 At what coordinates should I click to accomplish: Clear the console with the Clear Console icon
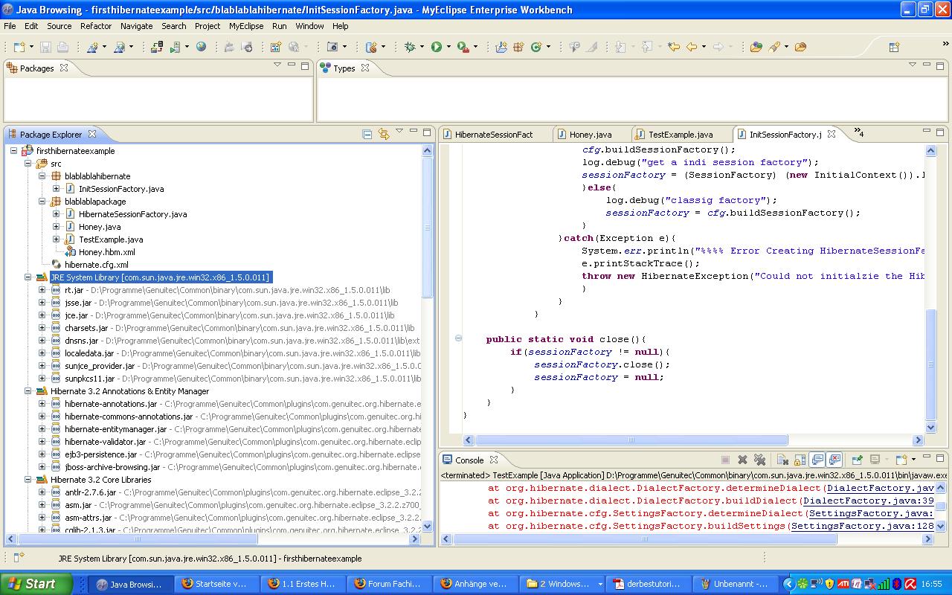782,460
